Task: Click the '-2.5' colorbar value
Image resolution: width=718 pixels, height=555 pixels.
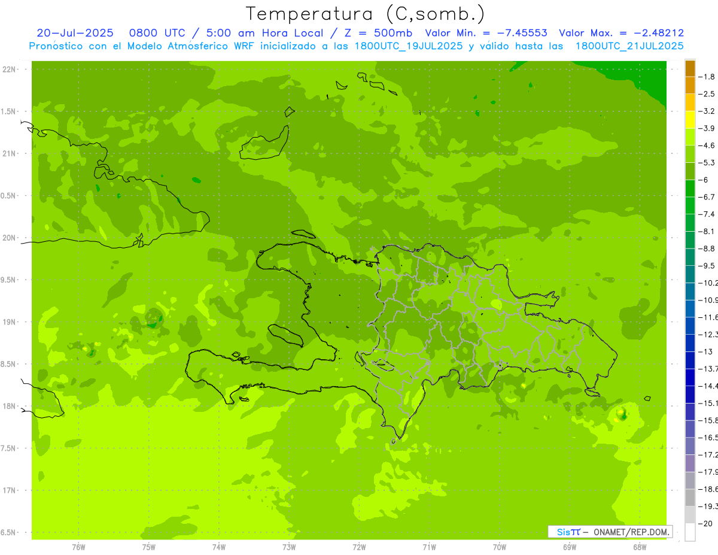Action: click(x=706, y=94)
